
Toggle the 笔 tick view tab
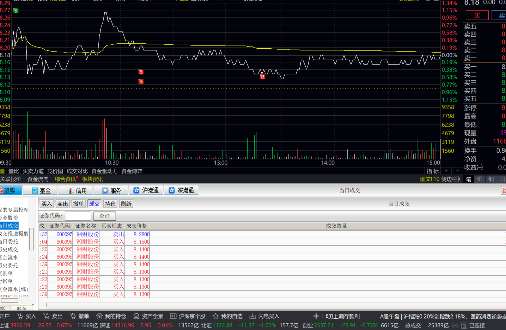[468, 179]
